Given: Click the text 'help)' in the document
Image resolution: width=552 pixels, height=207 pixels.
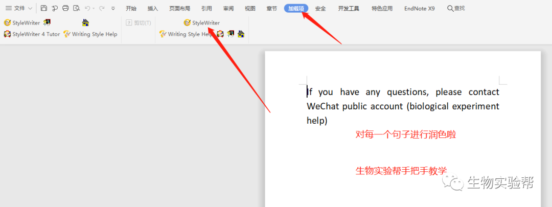Looking at the screenshot, I should [317, 121].
